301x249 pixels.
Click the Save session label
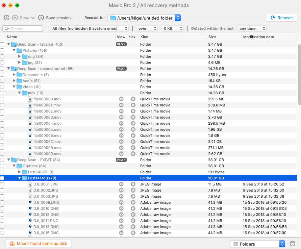(x=58, y=18)
